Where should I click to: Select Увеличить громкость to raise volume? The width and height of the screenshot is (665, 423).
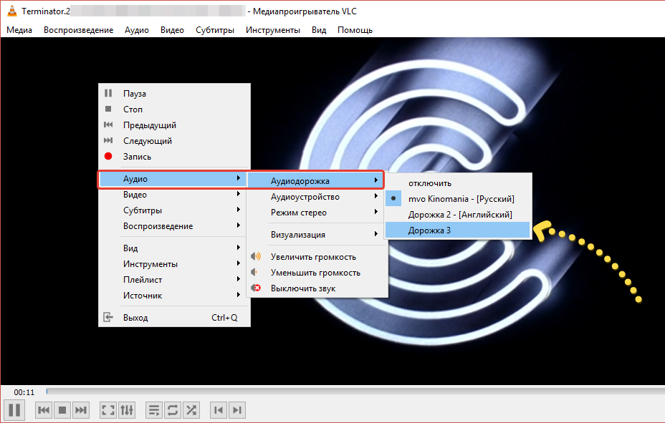tap(312, 257)
